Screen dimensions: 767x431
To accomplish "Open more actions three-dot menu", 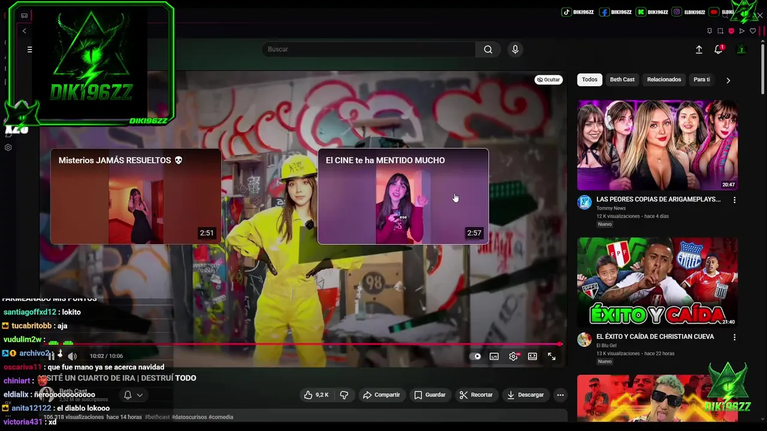I will (x=560, y=395).
